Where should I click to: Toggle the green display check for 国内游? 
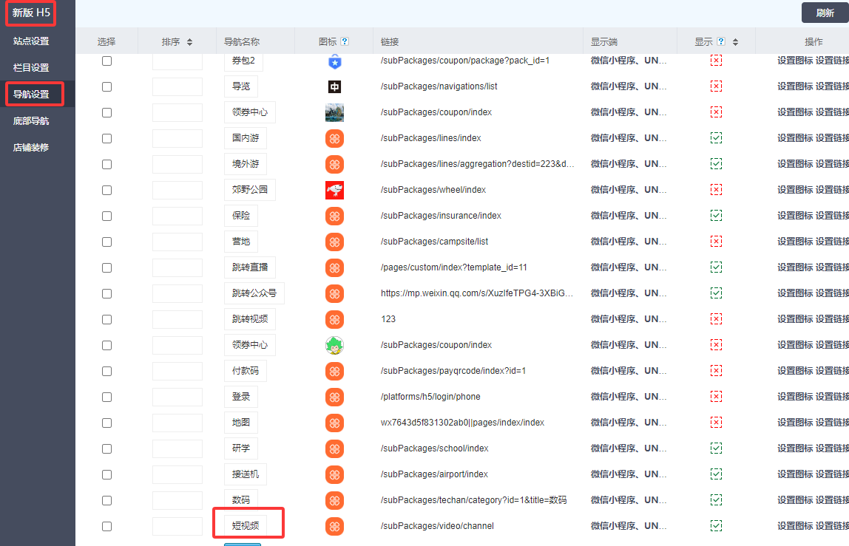click(716, 138)
